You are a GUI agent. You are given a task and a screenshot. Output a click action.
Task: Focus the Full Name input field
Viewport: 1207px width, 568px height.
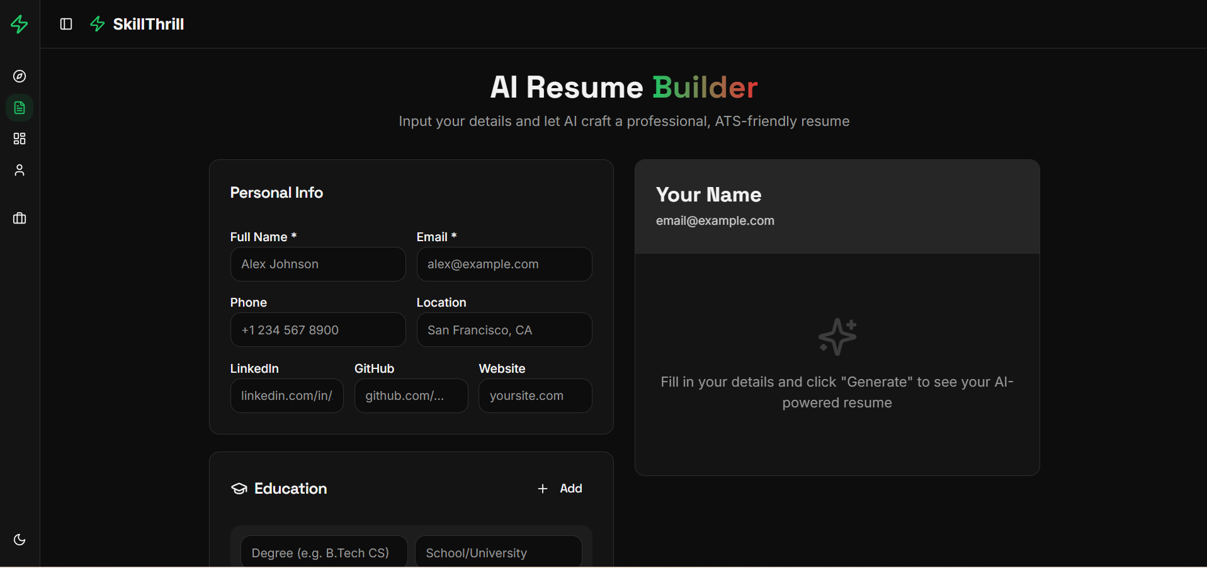(x=318, y=264)
